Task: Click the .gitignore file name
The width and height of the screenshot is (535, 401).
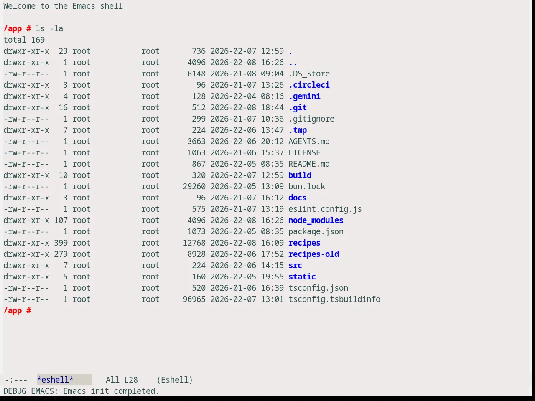Action: click(311, 119)
